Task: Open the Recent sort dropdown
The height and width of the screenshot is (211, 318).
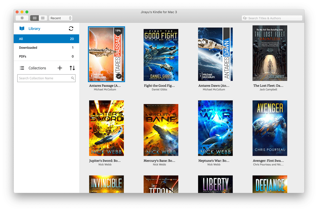Action: (61, 18)
